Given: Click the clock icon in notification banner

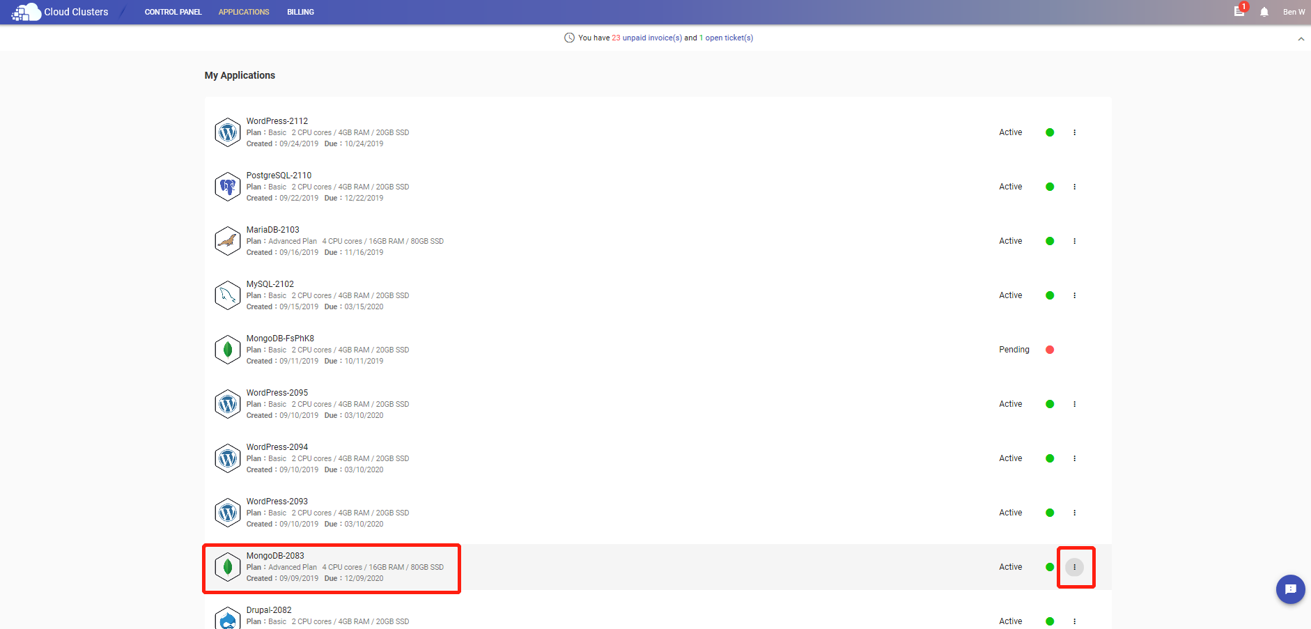Looking at the screenshot, I should coord(569,38).
